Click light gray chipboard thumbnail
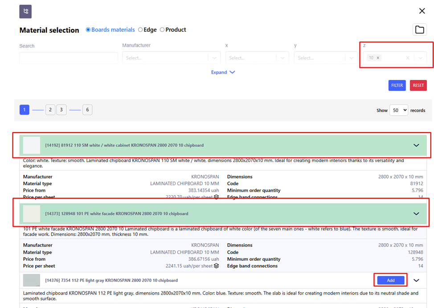434x308 pixels. pyautogui.click(x=32, y=280)
